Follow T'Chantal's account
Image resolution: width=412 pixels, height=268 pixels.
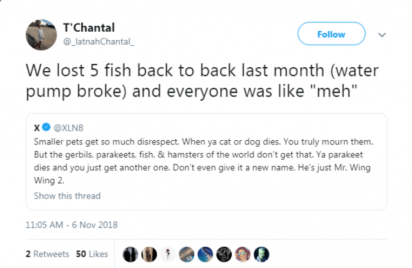(x=331, y=34)
